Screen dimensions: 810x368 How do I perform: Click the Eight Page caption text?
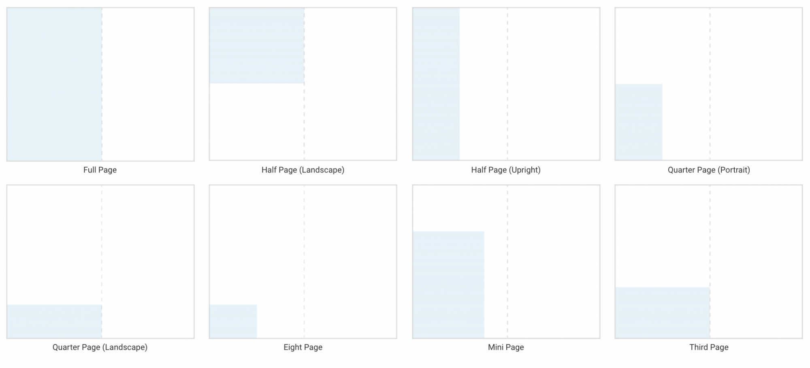303,347
